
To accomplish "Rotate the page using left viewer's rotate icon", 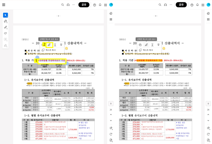I will pyautogui.click(x=111, y=134).
